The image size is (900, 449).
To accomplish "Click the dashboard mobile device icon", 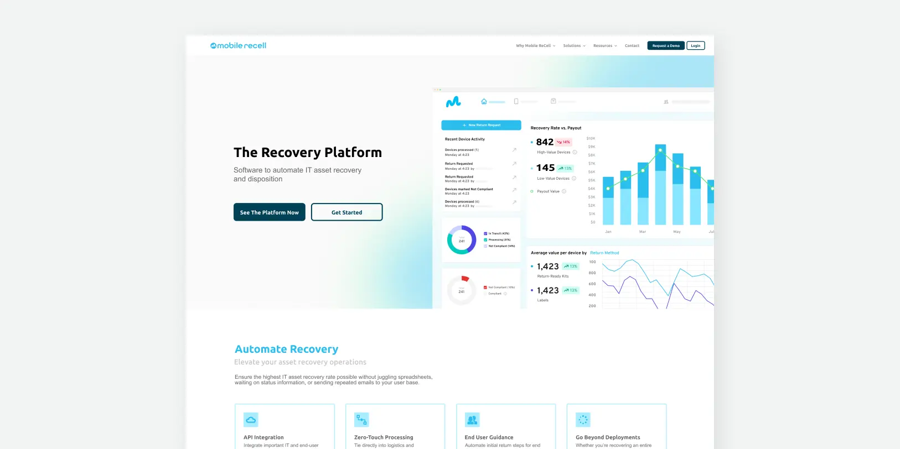I will (516, 101).
